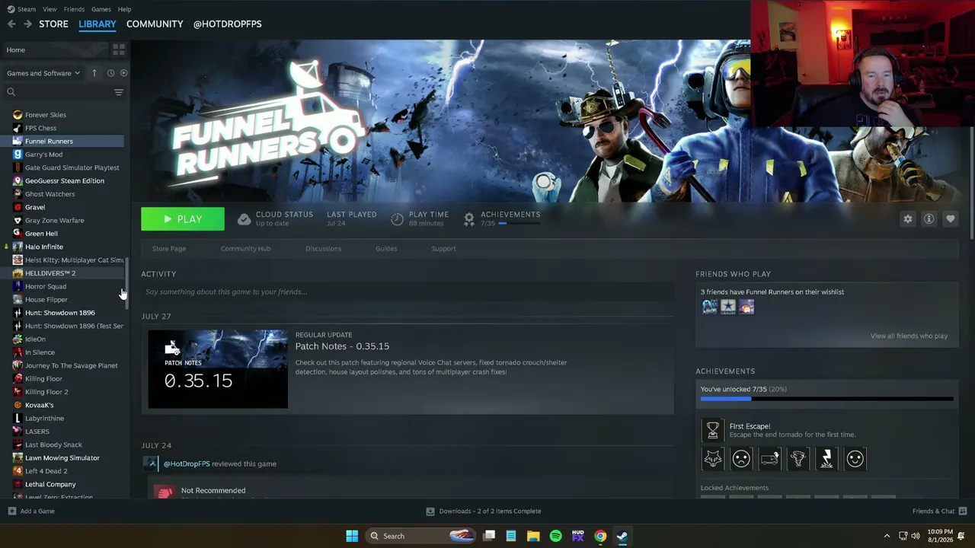Open File Explorer from the taskbar

click(533, 536)
